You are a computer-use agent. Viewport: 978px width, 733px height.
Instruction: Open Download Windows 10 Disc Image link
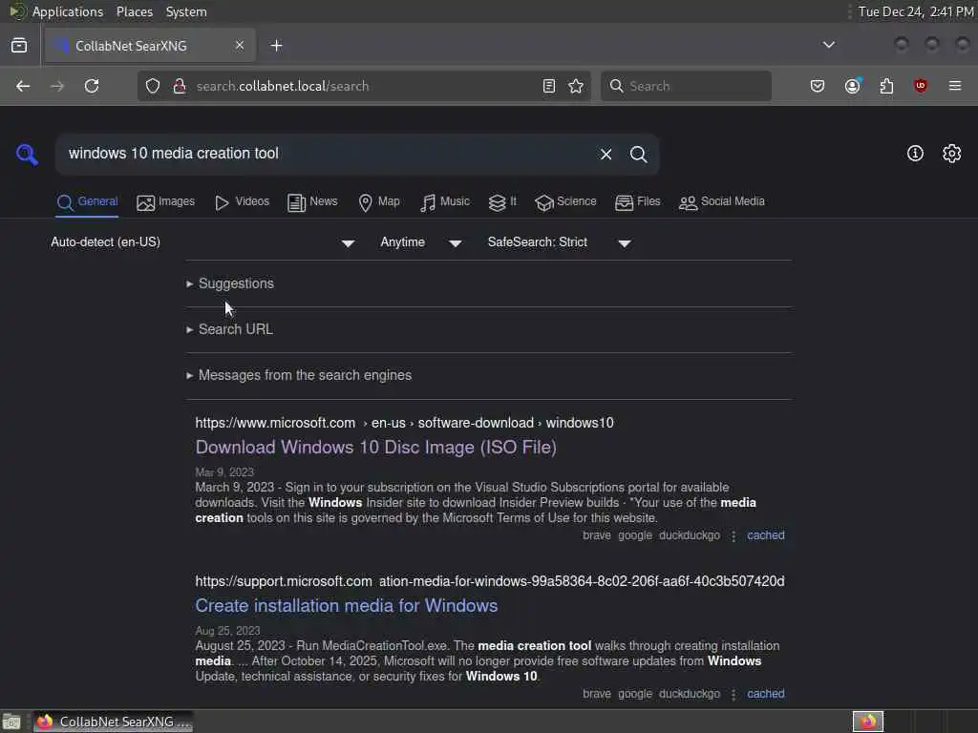(375, 448)
